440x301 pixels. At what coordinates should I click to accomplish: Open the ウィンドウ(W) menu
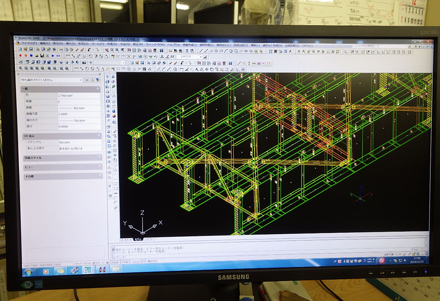[x=155, y=44]
